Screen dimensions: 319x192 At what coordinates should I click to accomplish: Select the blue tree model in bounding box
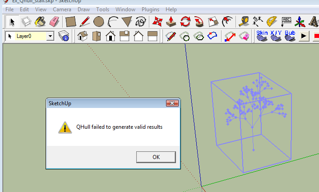(x=252, y=122)
